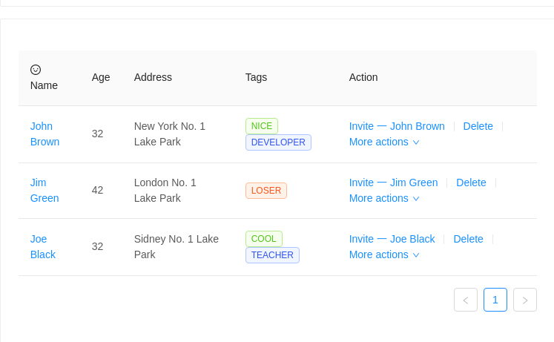Click Invite — Joe Black

[392, 239]
